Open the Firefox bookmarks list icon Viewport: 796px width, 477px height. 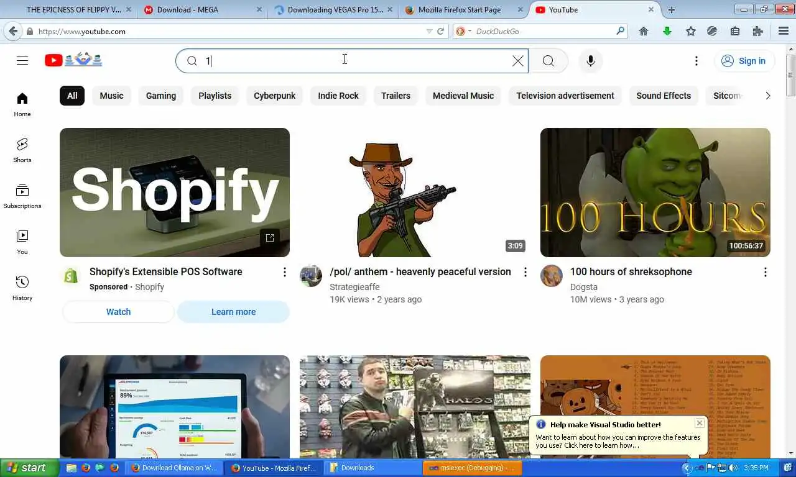[735, 31]
